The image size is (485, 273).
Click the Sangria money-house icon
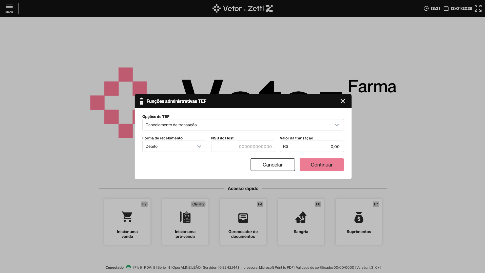tap(301, 217)
